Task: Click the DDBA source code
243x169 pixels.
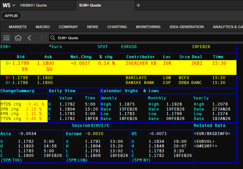Action: 184,83
